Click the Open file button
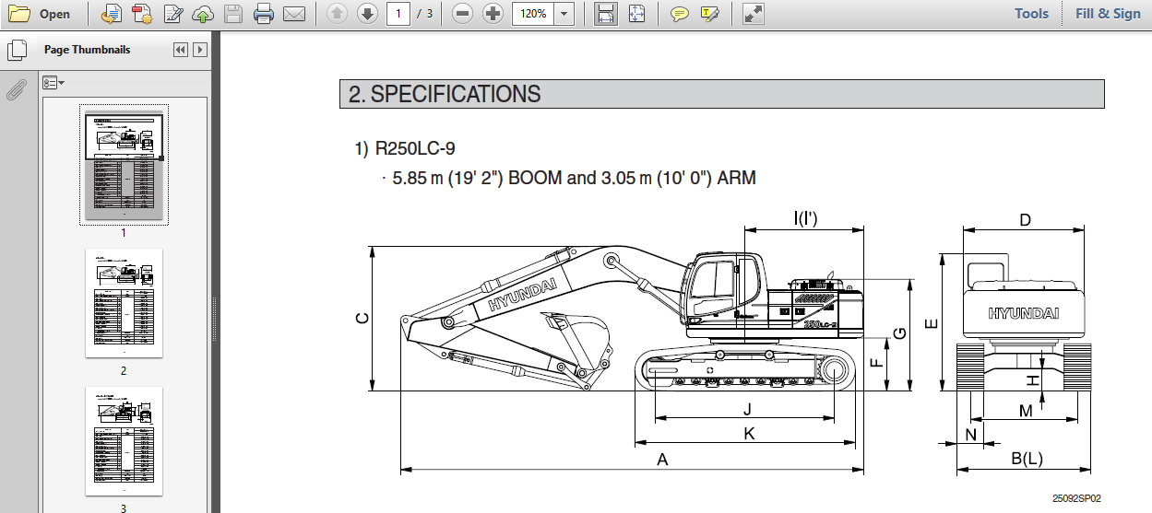 click(39, 14)
